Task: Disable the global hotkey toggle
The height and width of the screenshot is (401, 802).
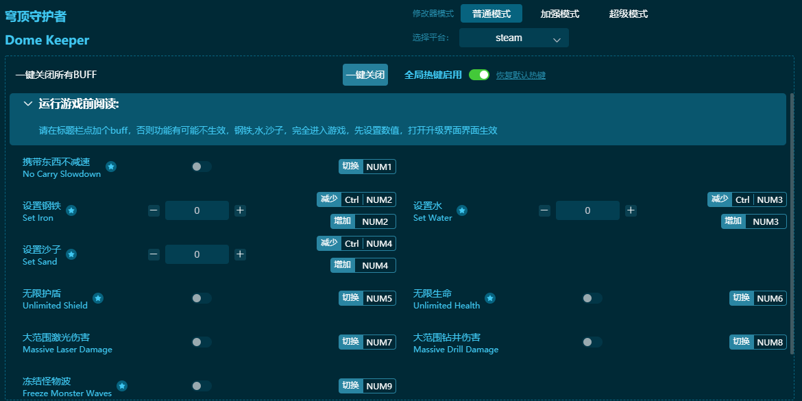Action: pyautogui.click(x=479, y=75)
